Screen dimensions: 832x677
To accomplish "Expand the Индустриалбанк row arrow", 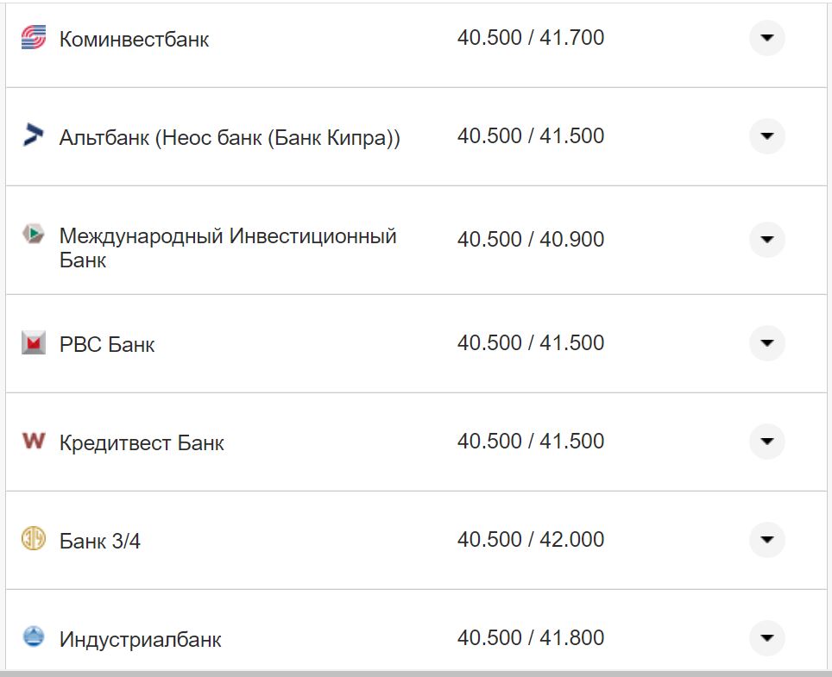I will [766, 638].
